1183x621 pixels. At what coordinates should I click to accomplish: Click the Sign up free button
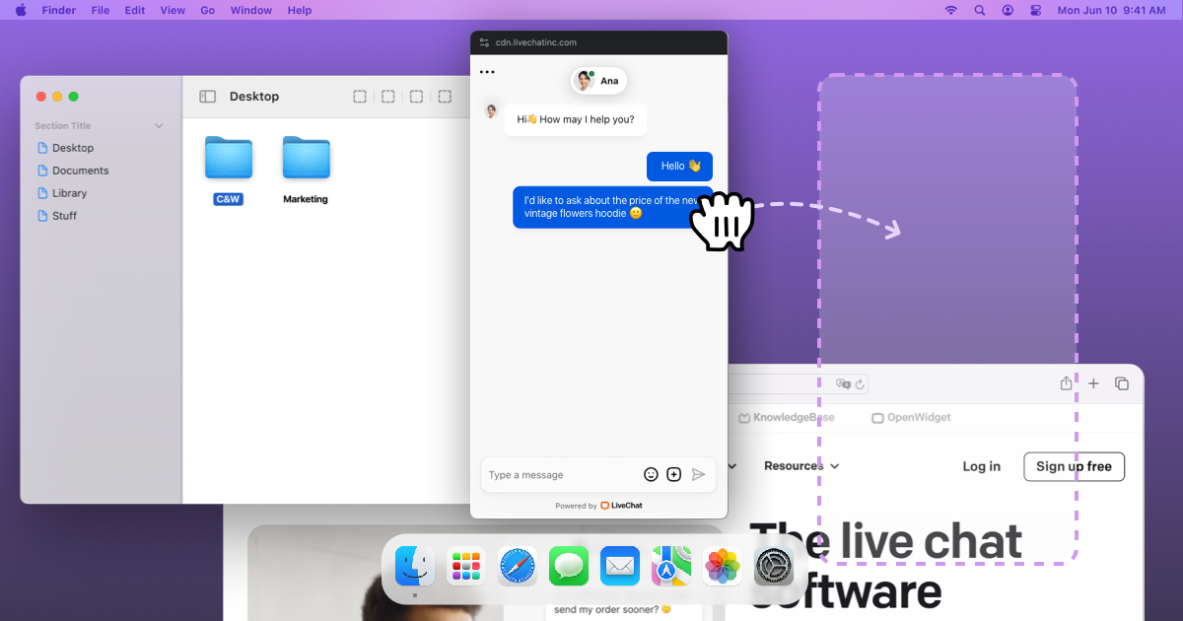1074,466
